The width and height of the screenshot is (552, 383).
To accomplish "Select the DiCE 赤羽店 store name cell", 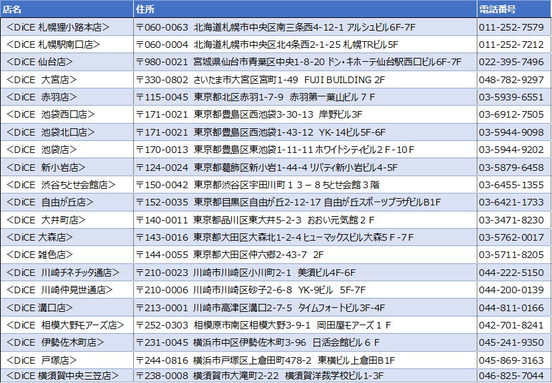I will [67, 97].
